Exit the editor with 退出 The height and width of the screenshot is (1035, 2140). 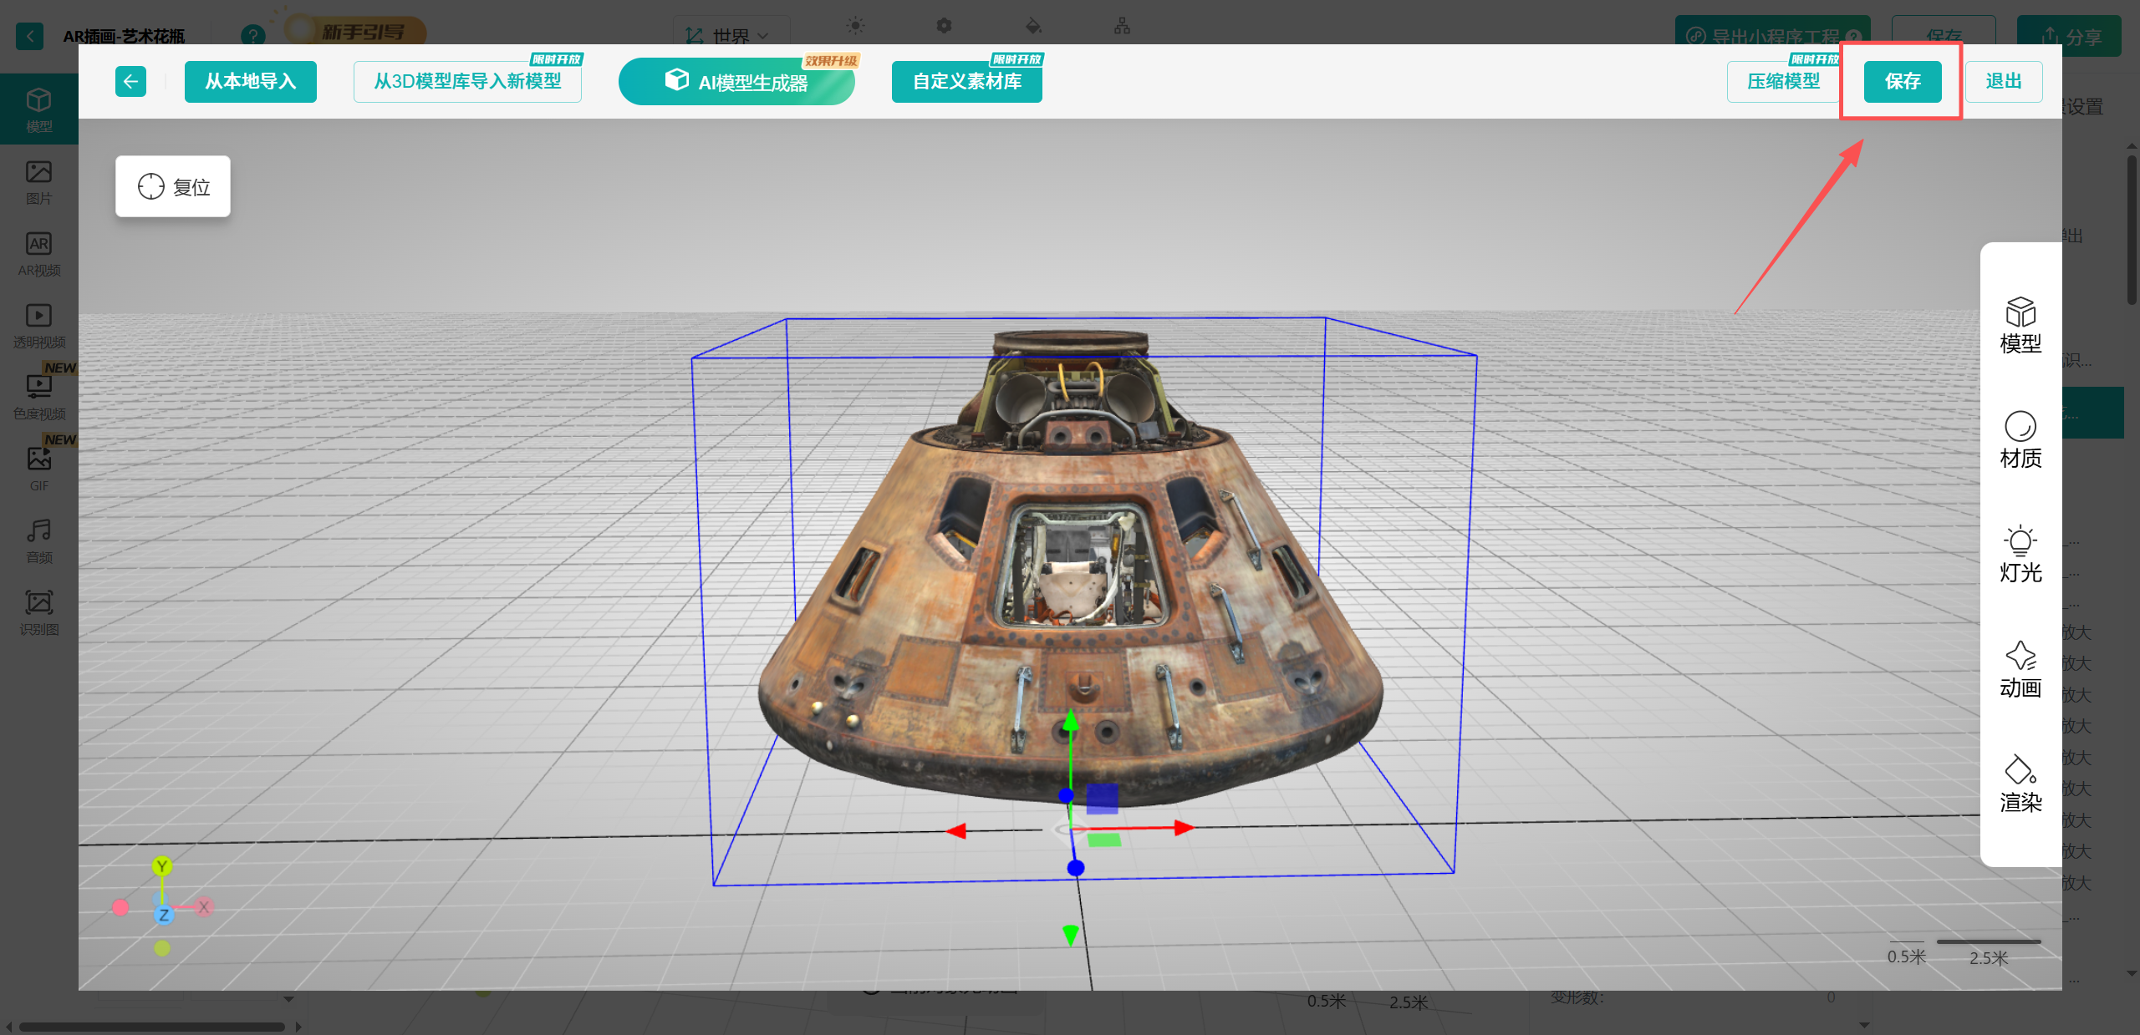coord(2003,82)
